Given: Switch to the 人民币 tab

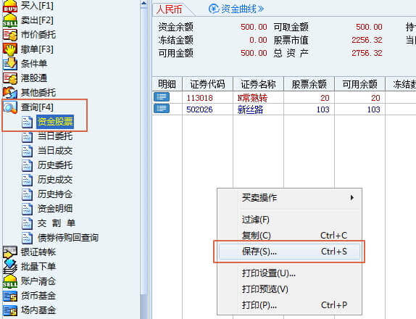Looking at the screenshot, I should [x=170, y=9].
